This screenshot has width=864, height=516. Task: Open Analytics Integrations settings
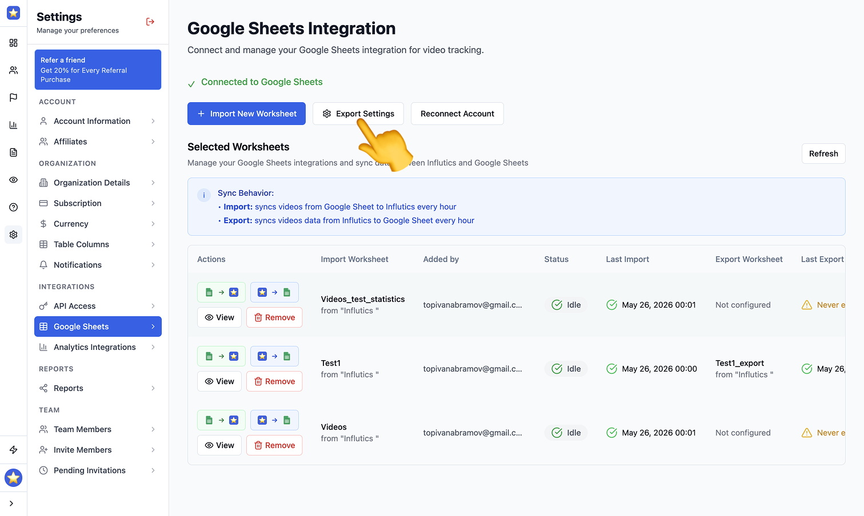98,347
